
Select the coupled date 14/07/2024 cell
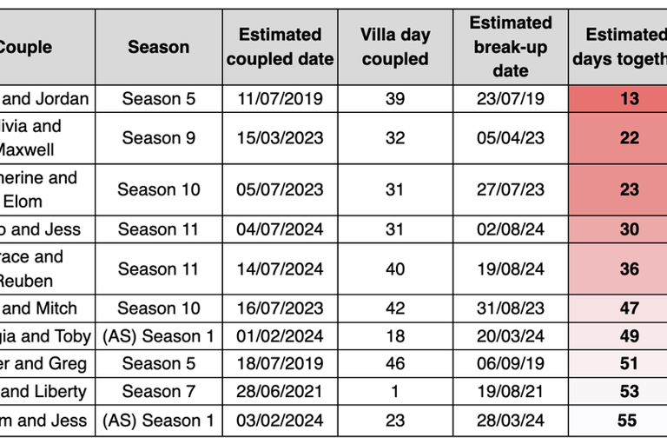tap(280, 268)
